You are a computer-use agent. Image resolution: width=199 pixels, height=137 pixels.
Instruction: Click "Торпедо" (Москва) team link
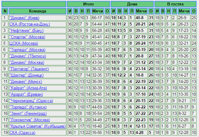28,50
